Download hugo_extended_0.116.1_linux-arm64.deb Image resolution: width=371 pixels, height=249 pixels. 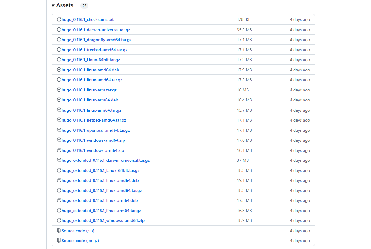(x=100, y=201)
